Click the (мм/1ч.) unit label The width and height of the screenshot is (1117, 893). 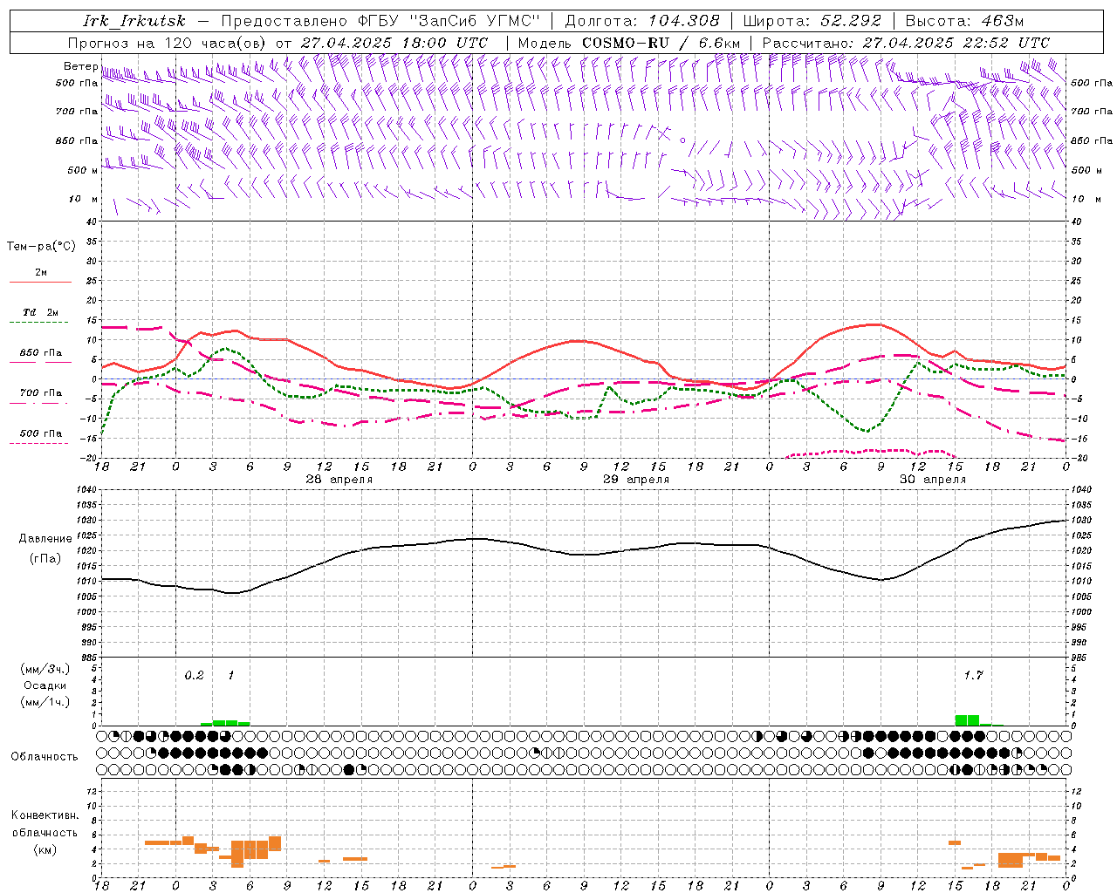pyautogui.click(x=45, y=702)
